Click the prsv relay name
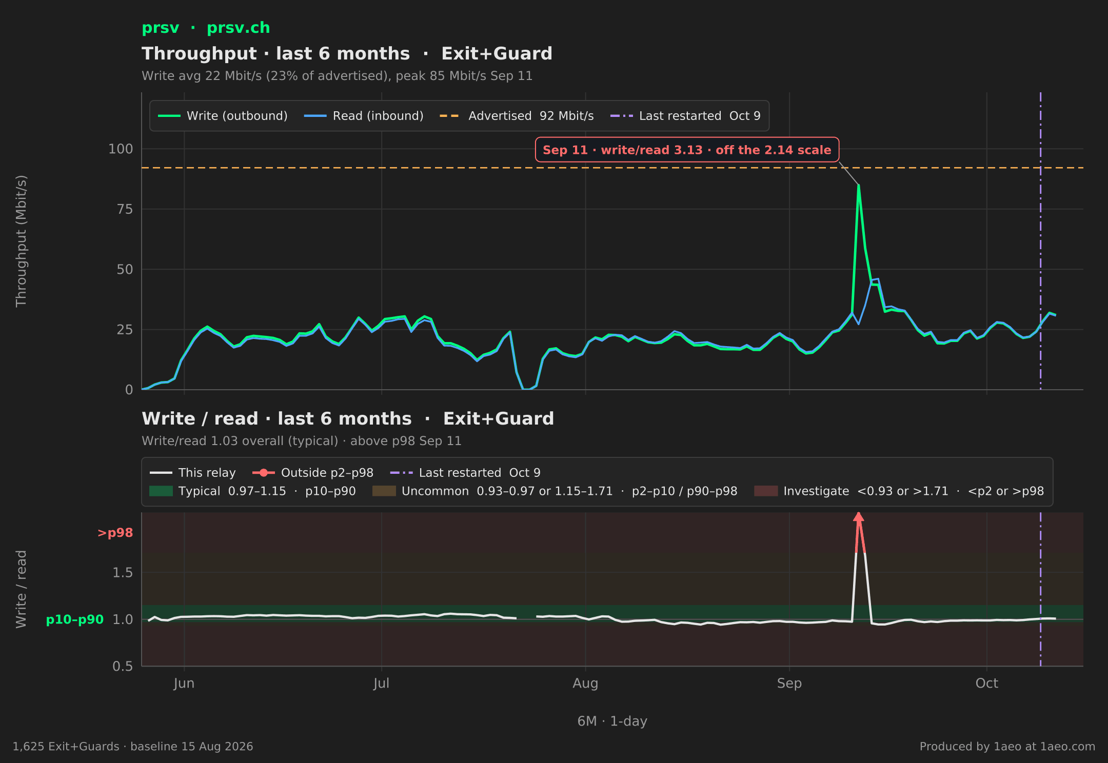1108x763 pixels. pos(161,28)
